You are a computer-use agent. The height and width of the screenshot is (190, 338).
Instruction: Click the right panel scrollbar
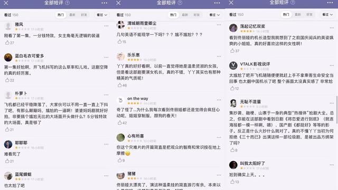pos(337,110)
